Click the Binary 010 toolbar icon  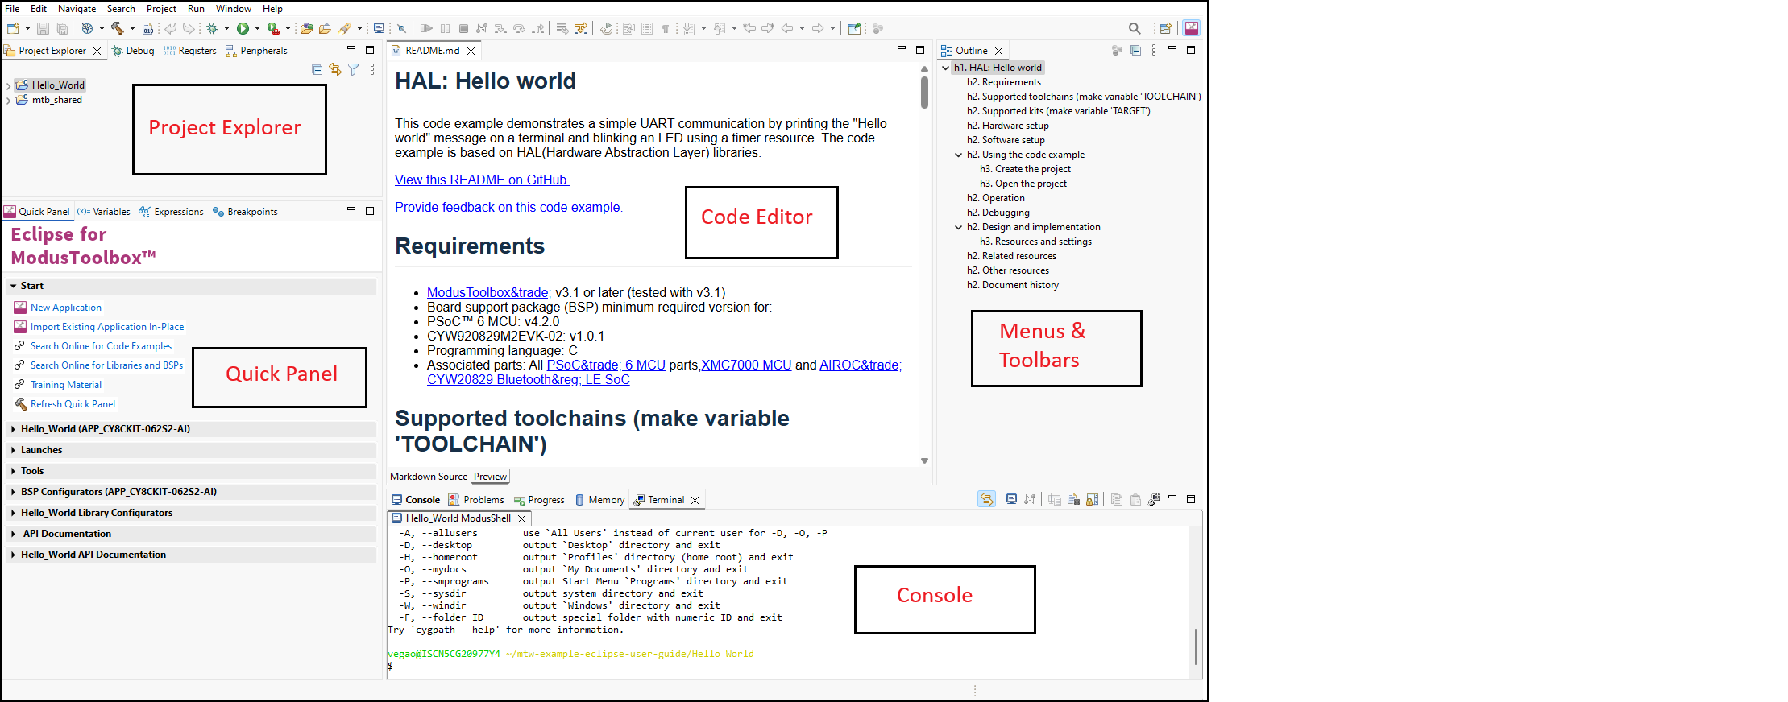pos(148,28)
